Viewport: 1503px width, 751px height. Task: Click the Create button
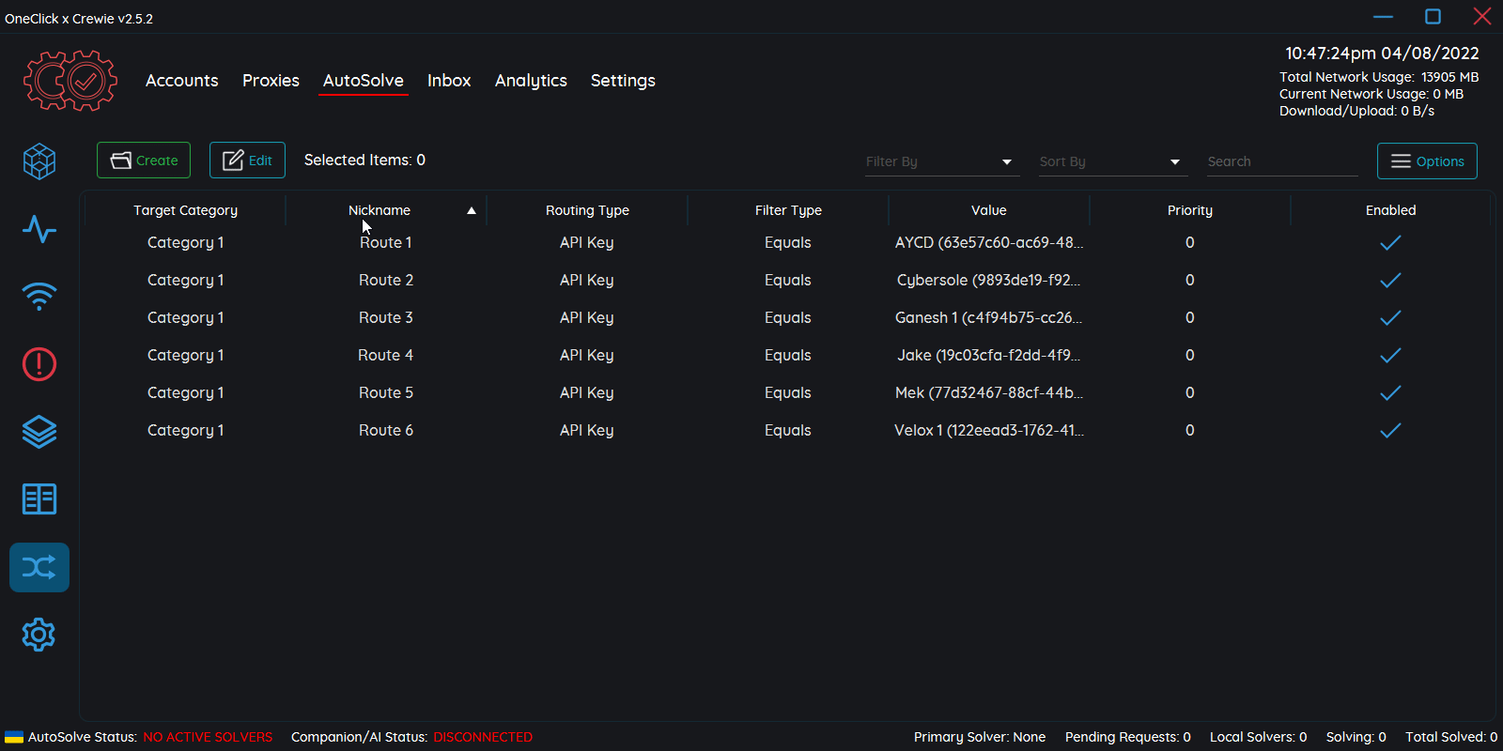coord(144,161)
